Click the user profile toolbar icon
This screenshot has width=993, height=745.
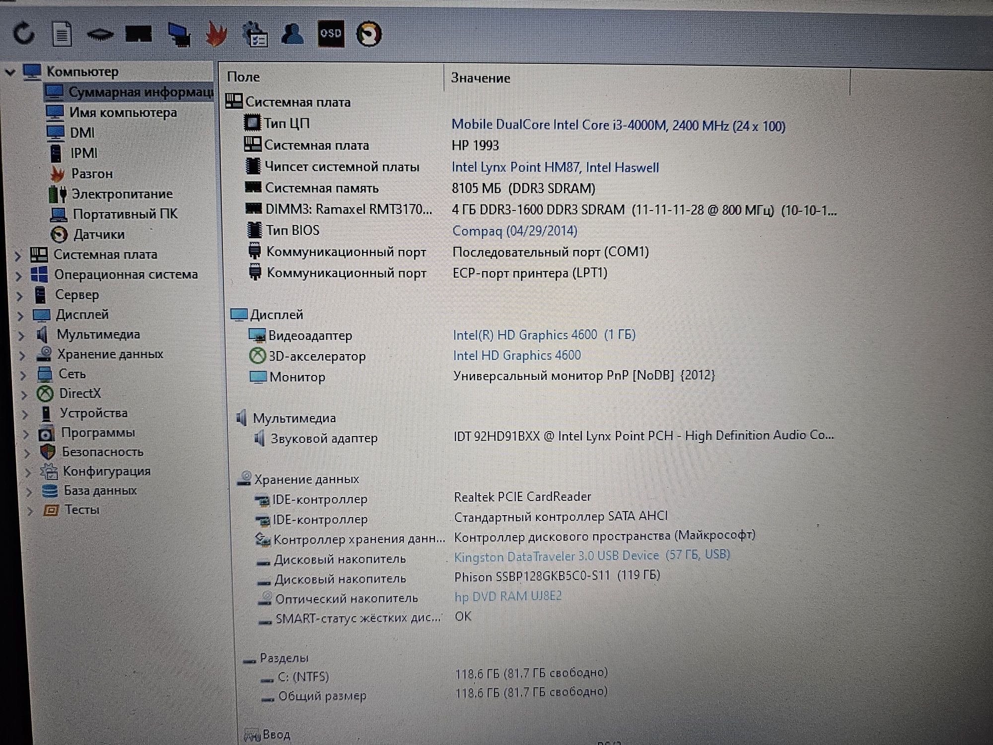(x=292, y=33)
